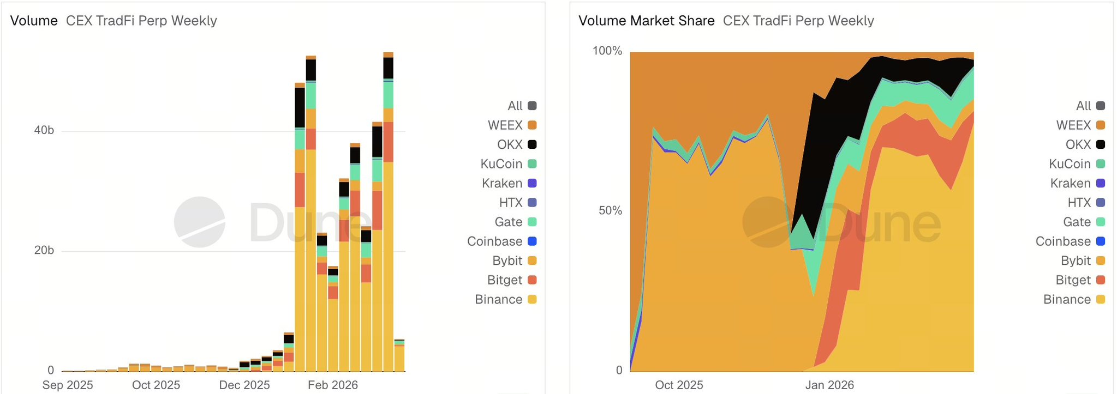Toggle Binance series in Market Share legend
Viewport: 1117px width, 394px height.
[1067, 299]
